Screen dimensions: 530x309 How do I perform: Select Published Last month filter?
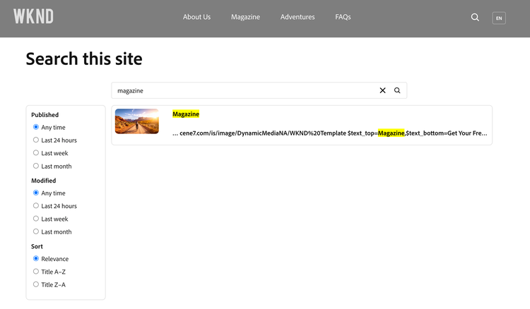point(36,166)
